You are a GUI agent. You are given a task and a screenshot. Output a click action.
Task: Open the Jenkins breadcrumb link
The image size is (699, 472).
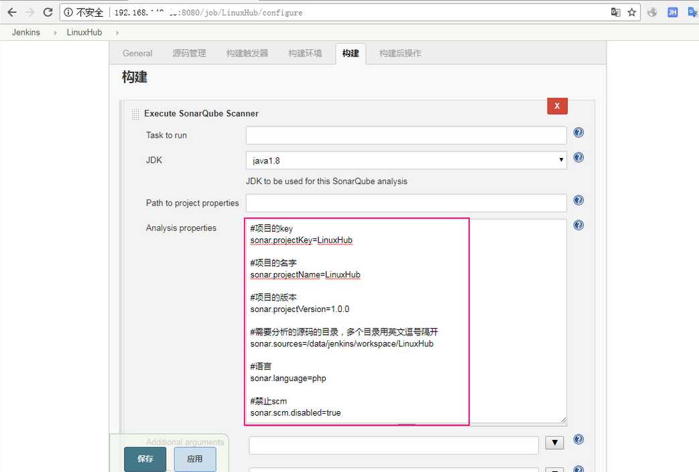point(26,33)
